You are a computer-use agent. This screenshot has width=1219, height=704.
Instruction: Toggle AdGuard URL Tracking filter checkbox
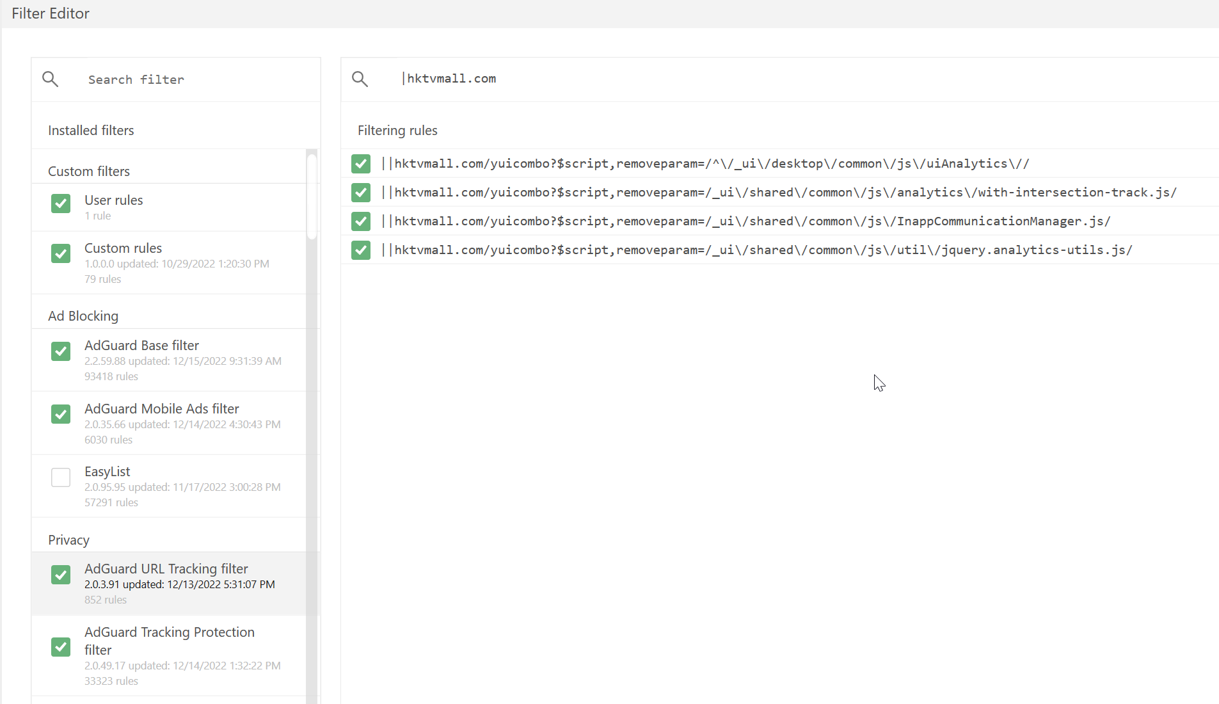61,575
